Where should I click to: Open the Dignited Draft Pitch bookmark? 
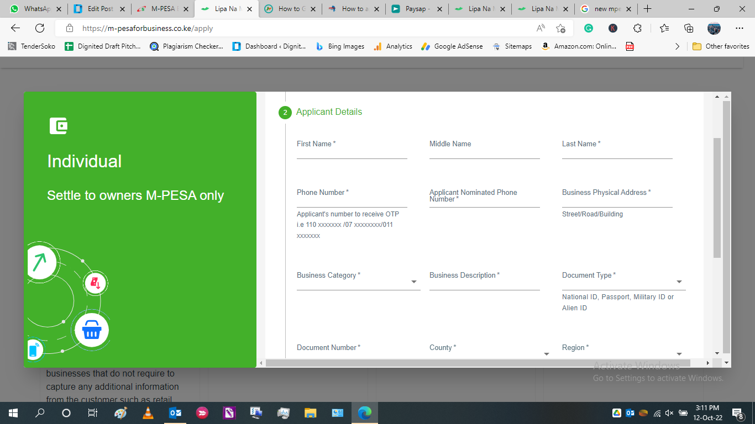coord(103,46)
